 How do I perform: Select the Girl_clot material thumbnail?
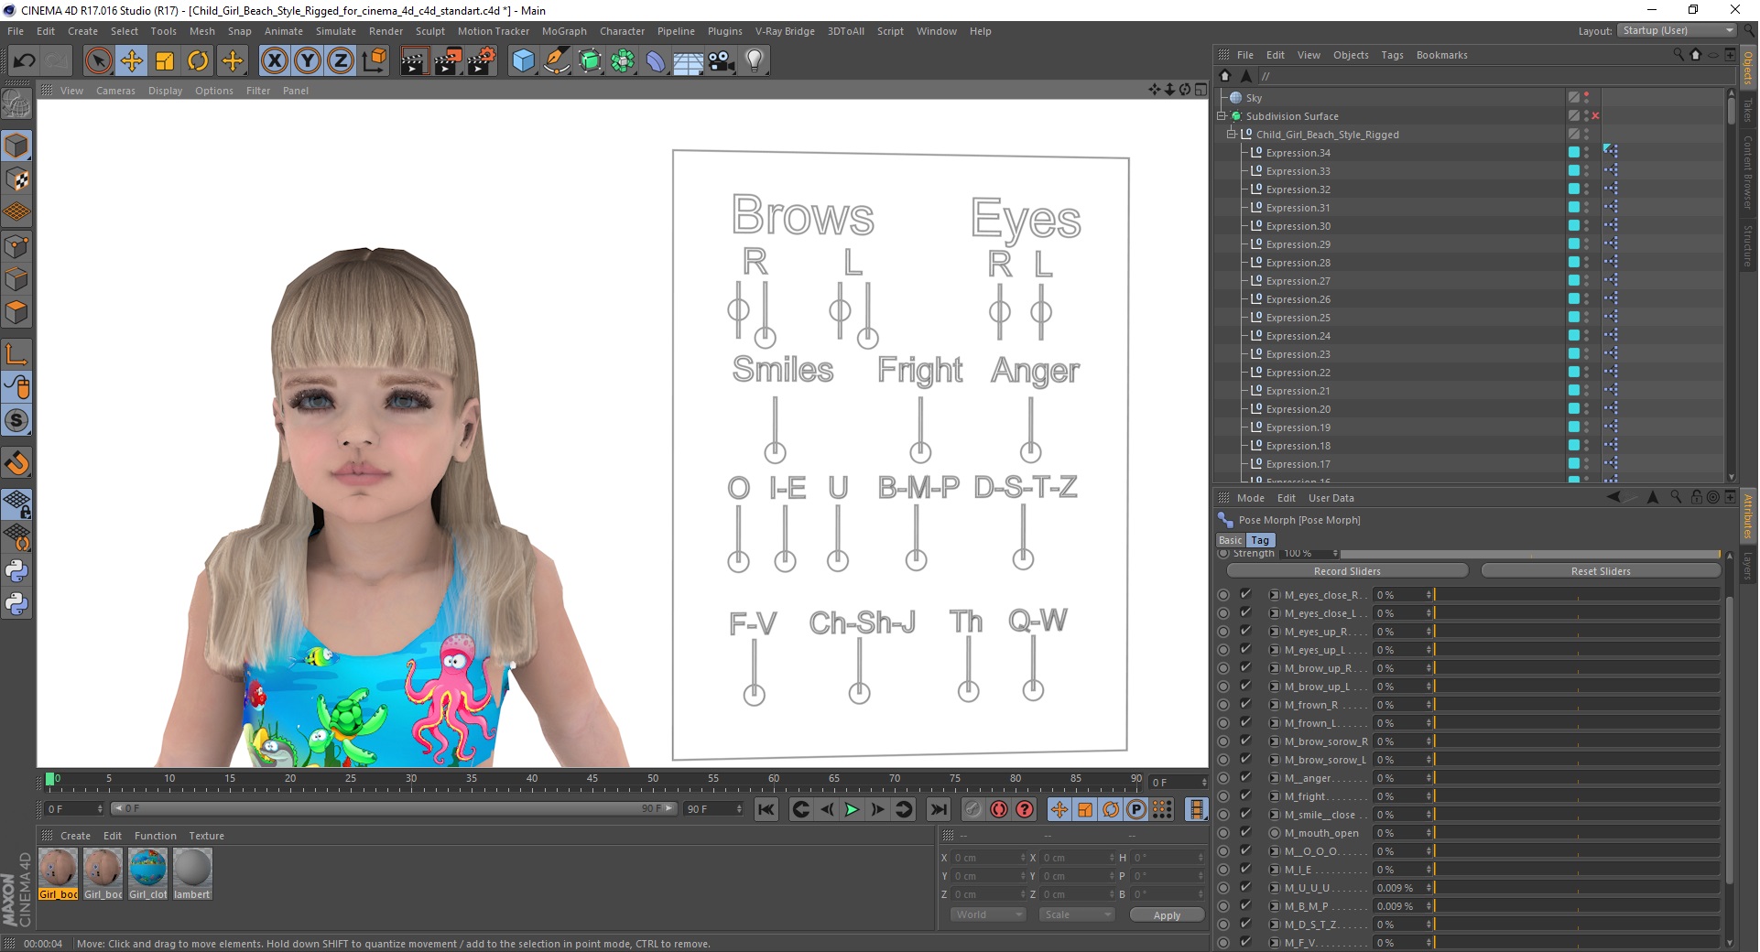(147, 873)
